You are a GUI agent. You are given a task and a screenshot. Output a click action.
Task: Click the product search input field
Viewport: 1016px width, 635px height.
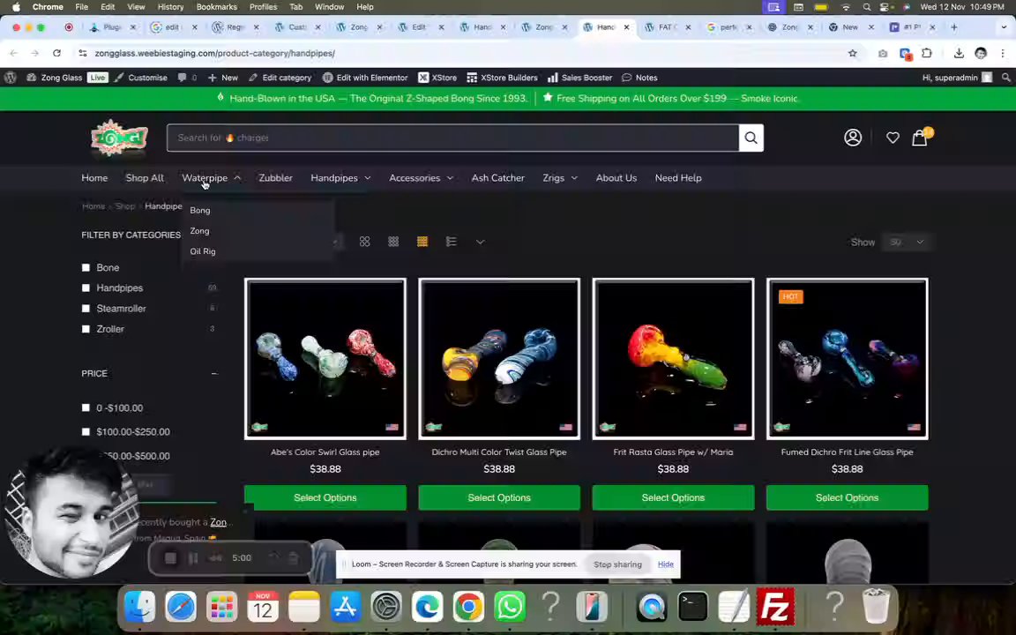click(453, 138)
